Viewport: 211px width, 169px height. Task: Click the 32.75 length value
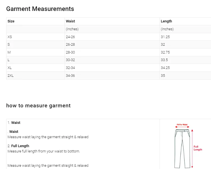pos(165,52)
